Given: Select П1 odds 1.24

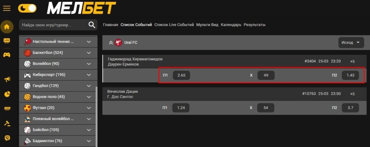Looking at the screenshot, I should point(181,108).
